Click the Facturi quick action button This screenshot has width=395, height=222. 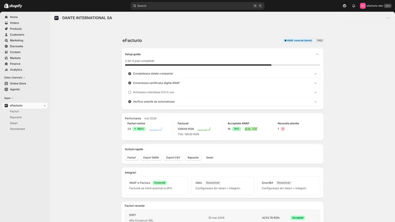point(131,157)
